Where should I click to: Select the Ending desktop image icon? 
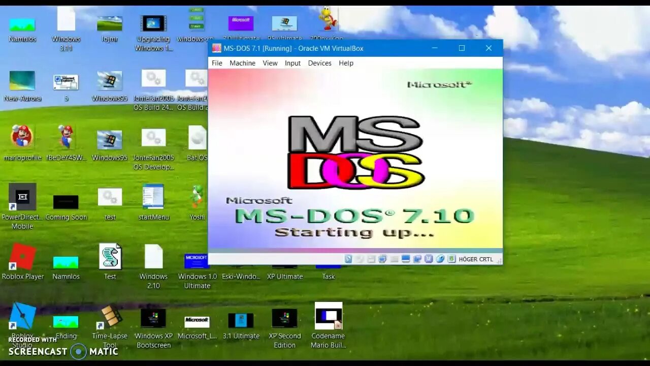tap(66, 326)
